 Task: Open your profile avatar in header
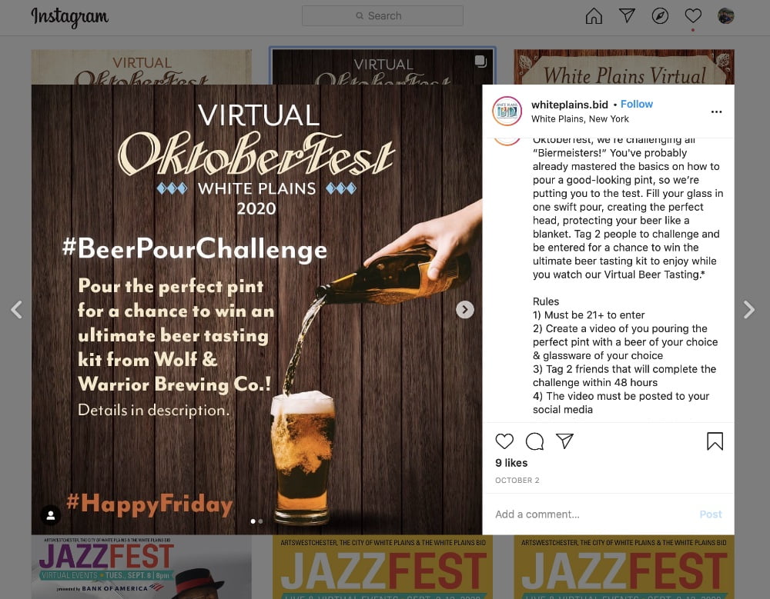[726, 15]
